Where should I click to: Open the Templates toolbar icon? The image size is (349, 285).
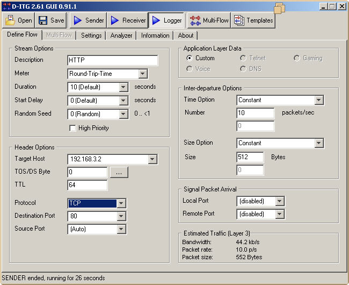[x=239, y=20]
